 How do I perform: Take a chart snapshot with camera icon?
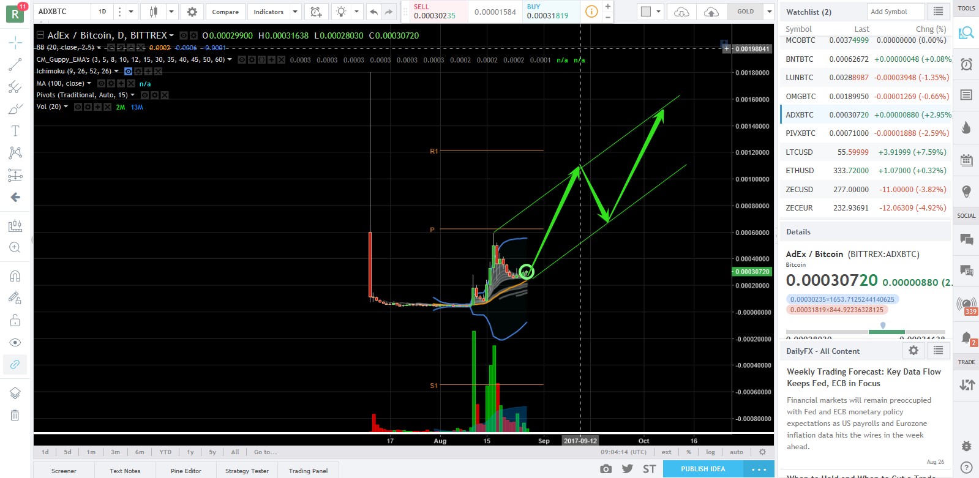[x=606, y=469]
